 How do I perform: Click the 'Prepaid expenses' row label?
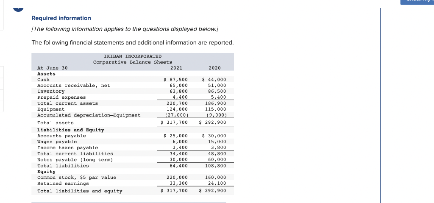coord(61,97)
